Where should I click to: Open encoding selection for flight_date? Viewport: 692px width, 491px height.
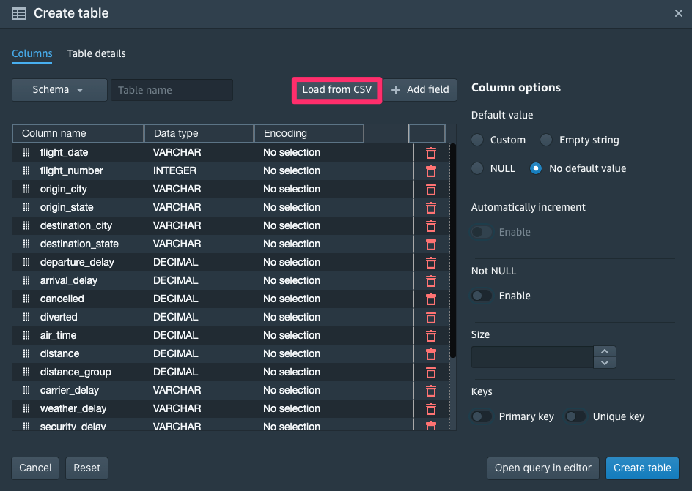point(309,152)
